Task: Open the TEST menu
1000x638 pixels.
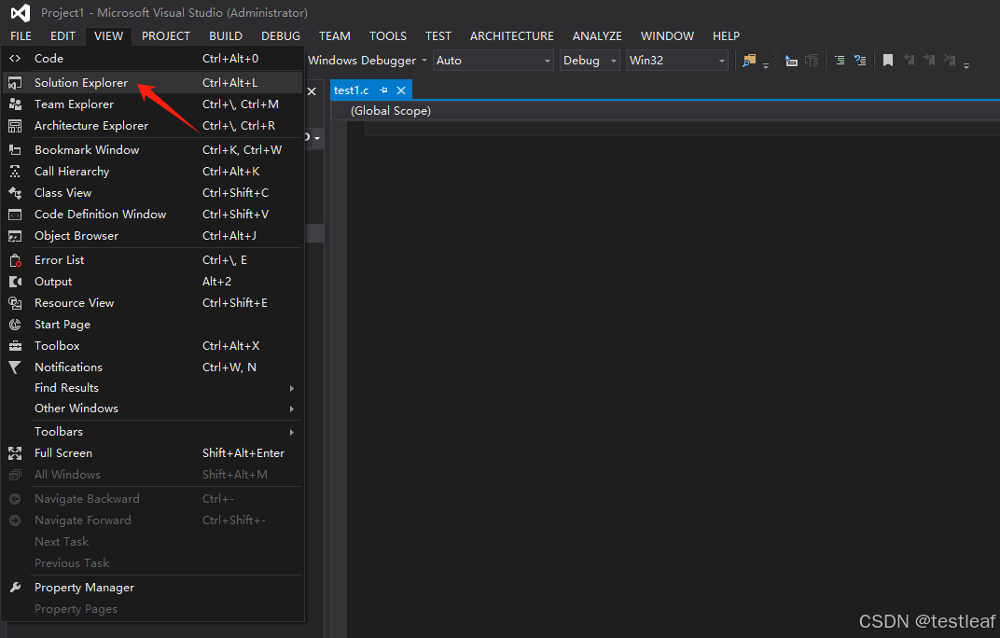Action: point(438,36)
